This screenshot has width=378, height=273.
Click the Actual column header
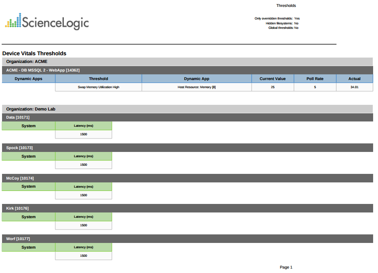[x=354, y=79]
